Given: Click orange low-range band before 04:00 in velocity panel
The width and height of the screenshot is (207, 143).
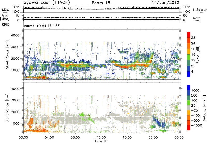Looking at the screenshot, I should [36, 131].
